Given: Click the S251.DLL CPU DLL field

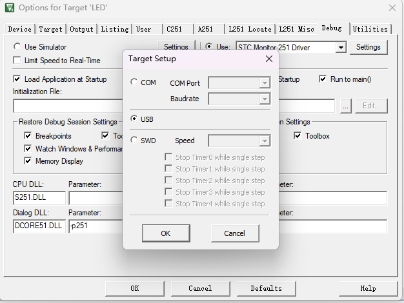Looking at the screenshot, I should point(39,198).
